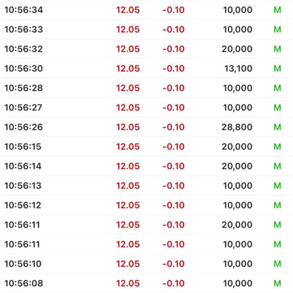This screenshot has width=293, height=293.
Task: Select the trade row at 10:56:15
Action: click(146, 146)
